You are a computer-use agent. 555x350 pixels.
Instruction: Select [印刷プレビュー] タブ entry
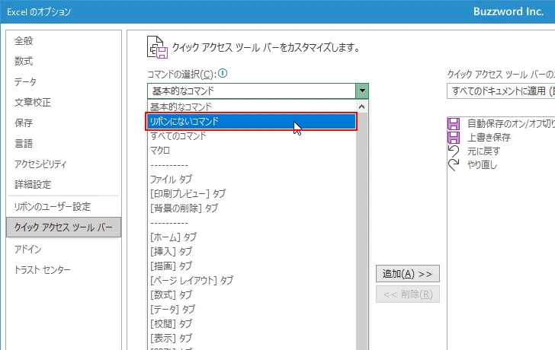252,193
